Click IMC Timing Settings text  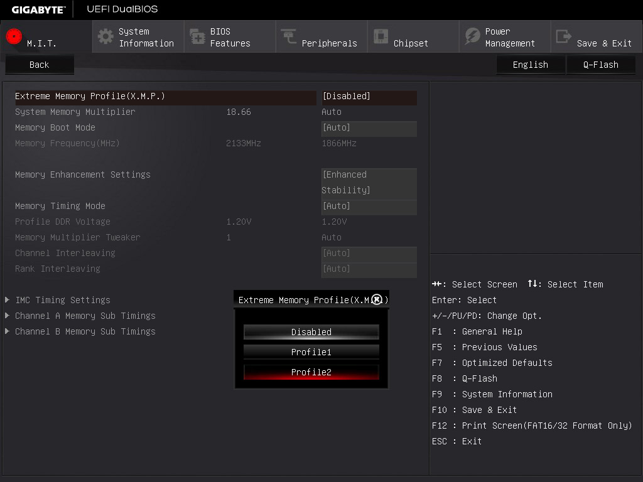pyautogui.click(x=63, y=300)
